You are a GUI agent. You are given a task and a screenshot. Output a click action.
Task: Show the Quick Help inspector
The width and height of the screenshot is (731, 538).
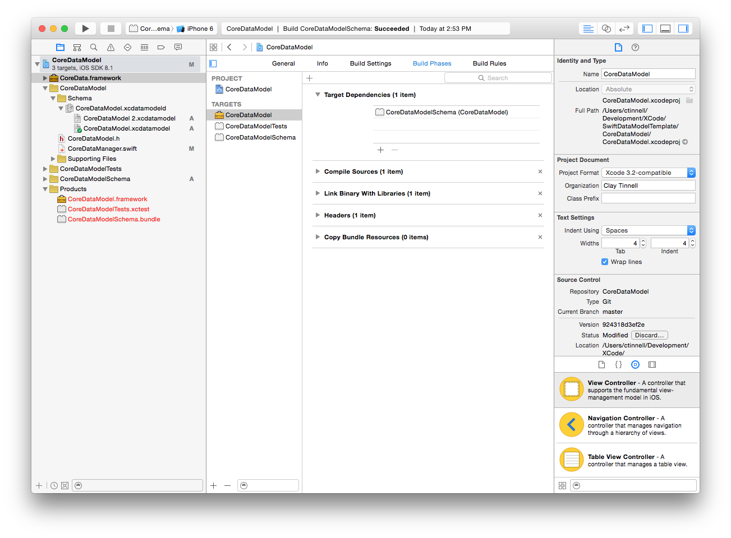point(635,48)
